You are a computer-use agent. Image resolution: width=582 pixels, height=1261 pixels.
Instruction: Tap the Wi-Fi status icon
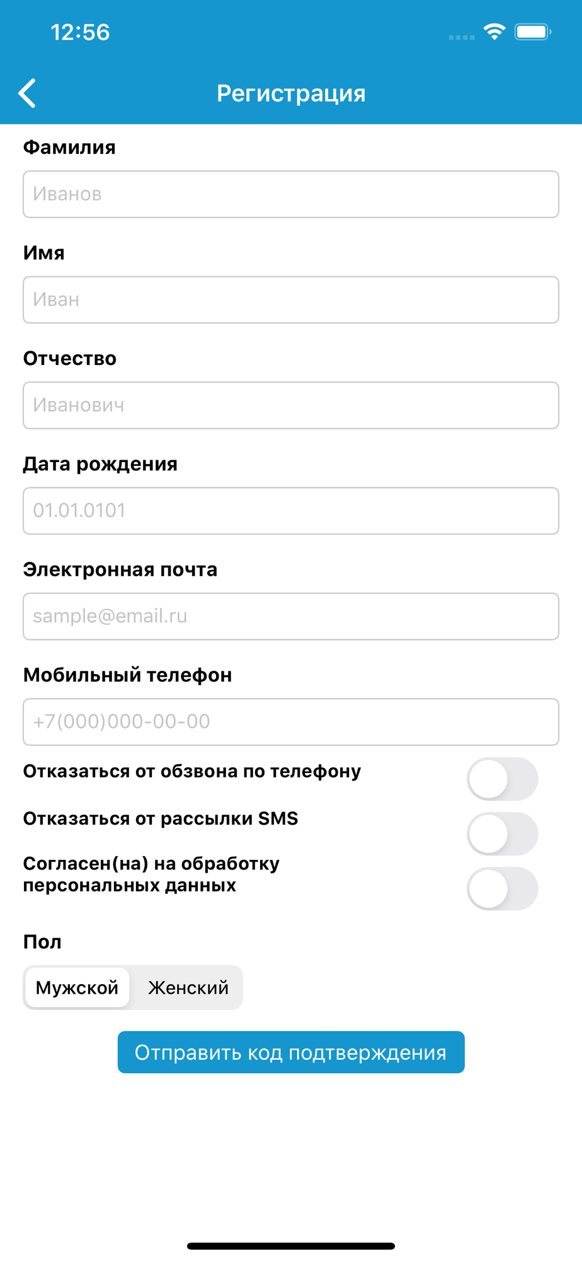pyautogui.click(x=494, y=32)
